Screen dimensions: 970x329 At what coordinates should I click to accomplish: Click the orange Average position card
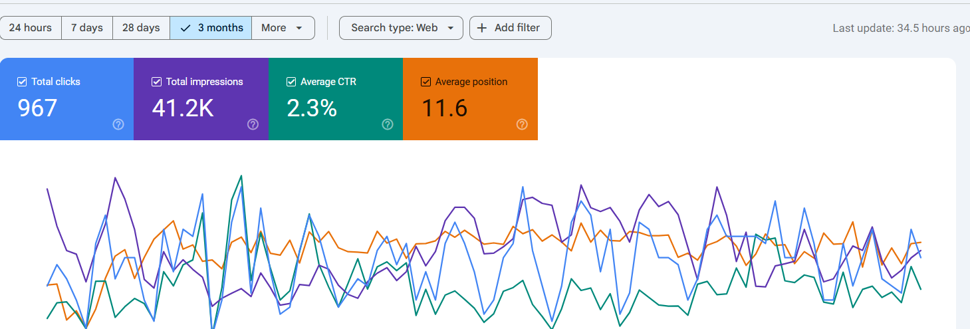click(x=470, y=100)
